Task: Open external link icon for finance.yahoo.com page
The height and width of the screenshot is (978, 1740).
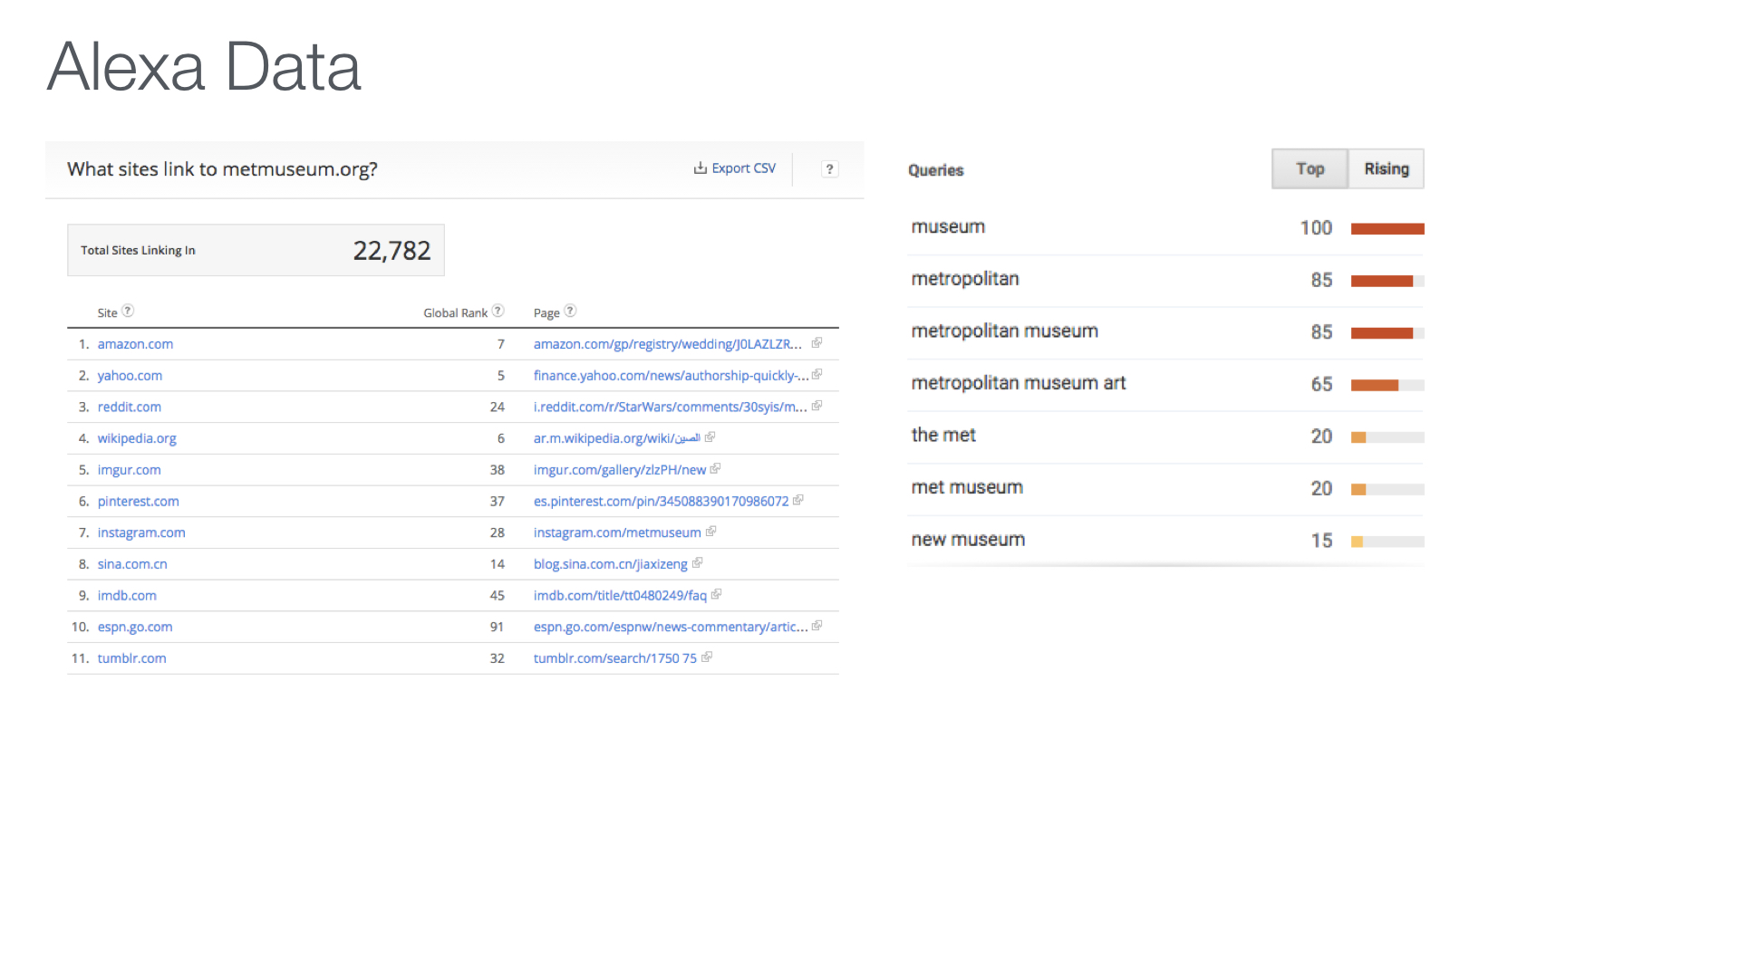Action: pyautogui.click(x=817, y=374)
